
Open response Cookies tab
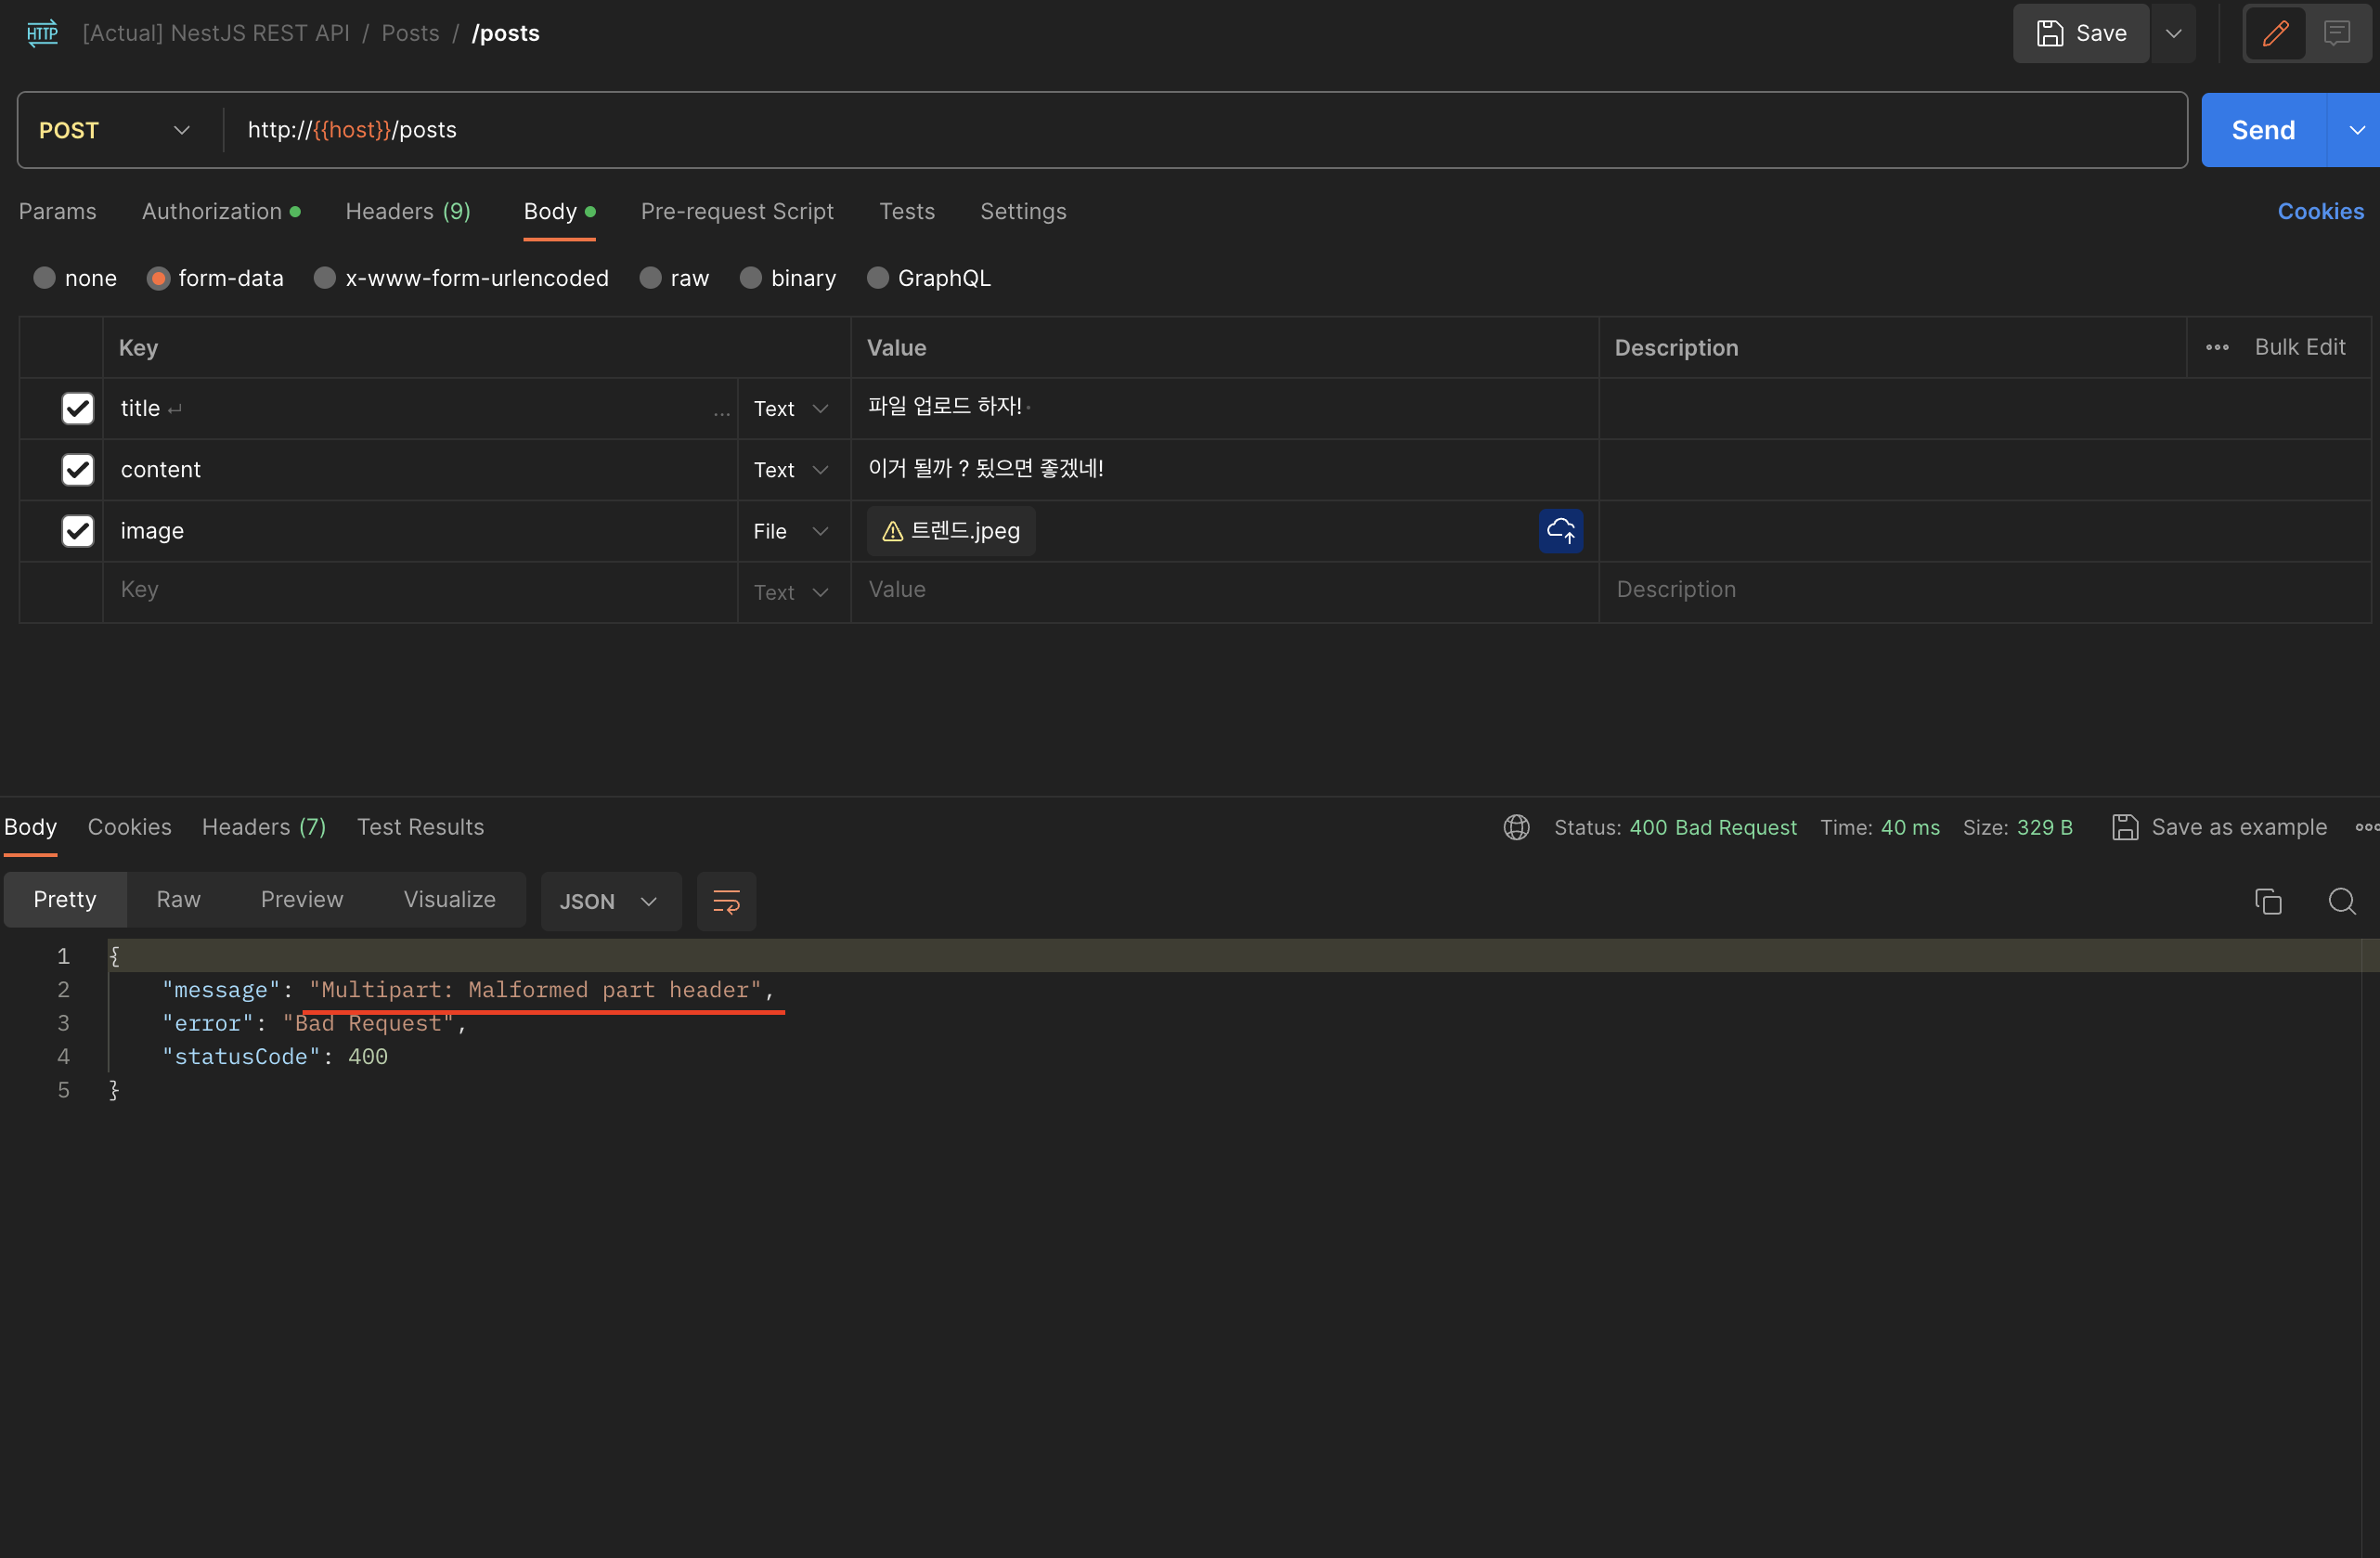130,827
